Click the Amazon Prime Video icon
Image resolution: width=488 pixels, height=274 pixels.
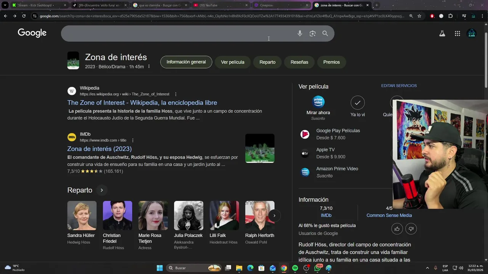(x=305, y=172)
